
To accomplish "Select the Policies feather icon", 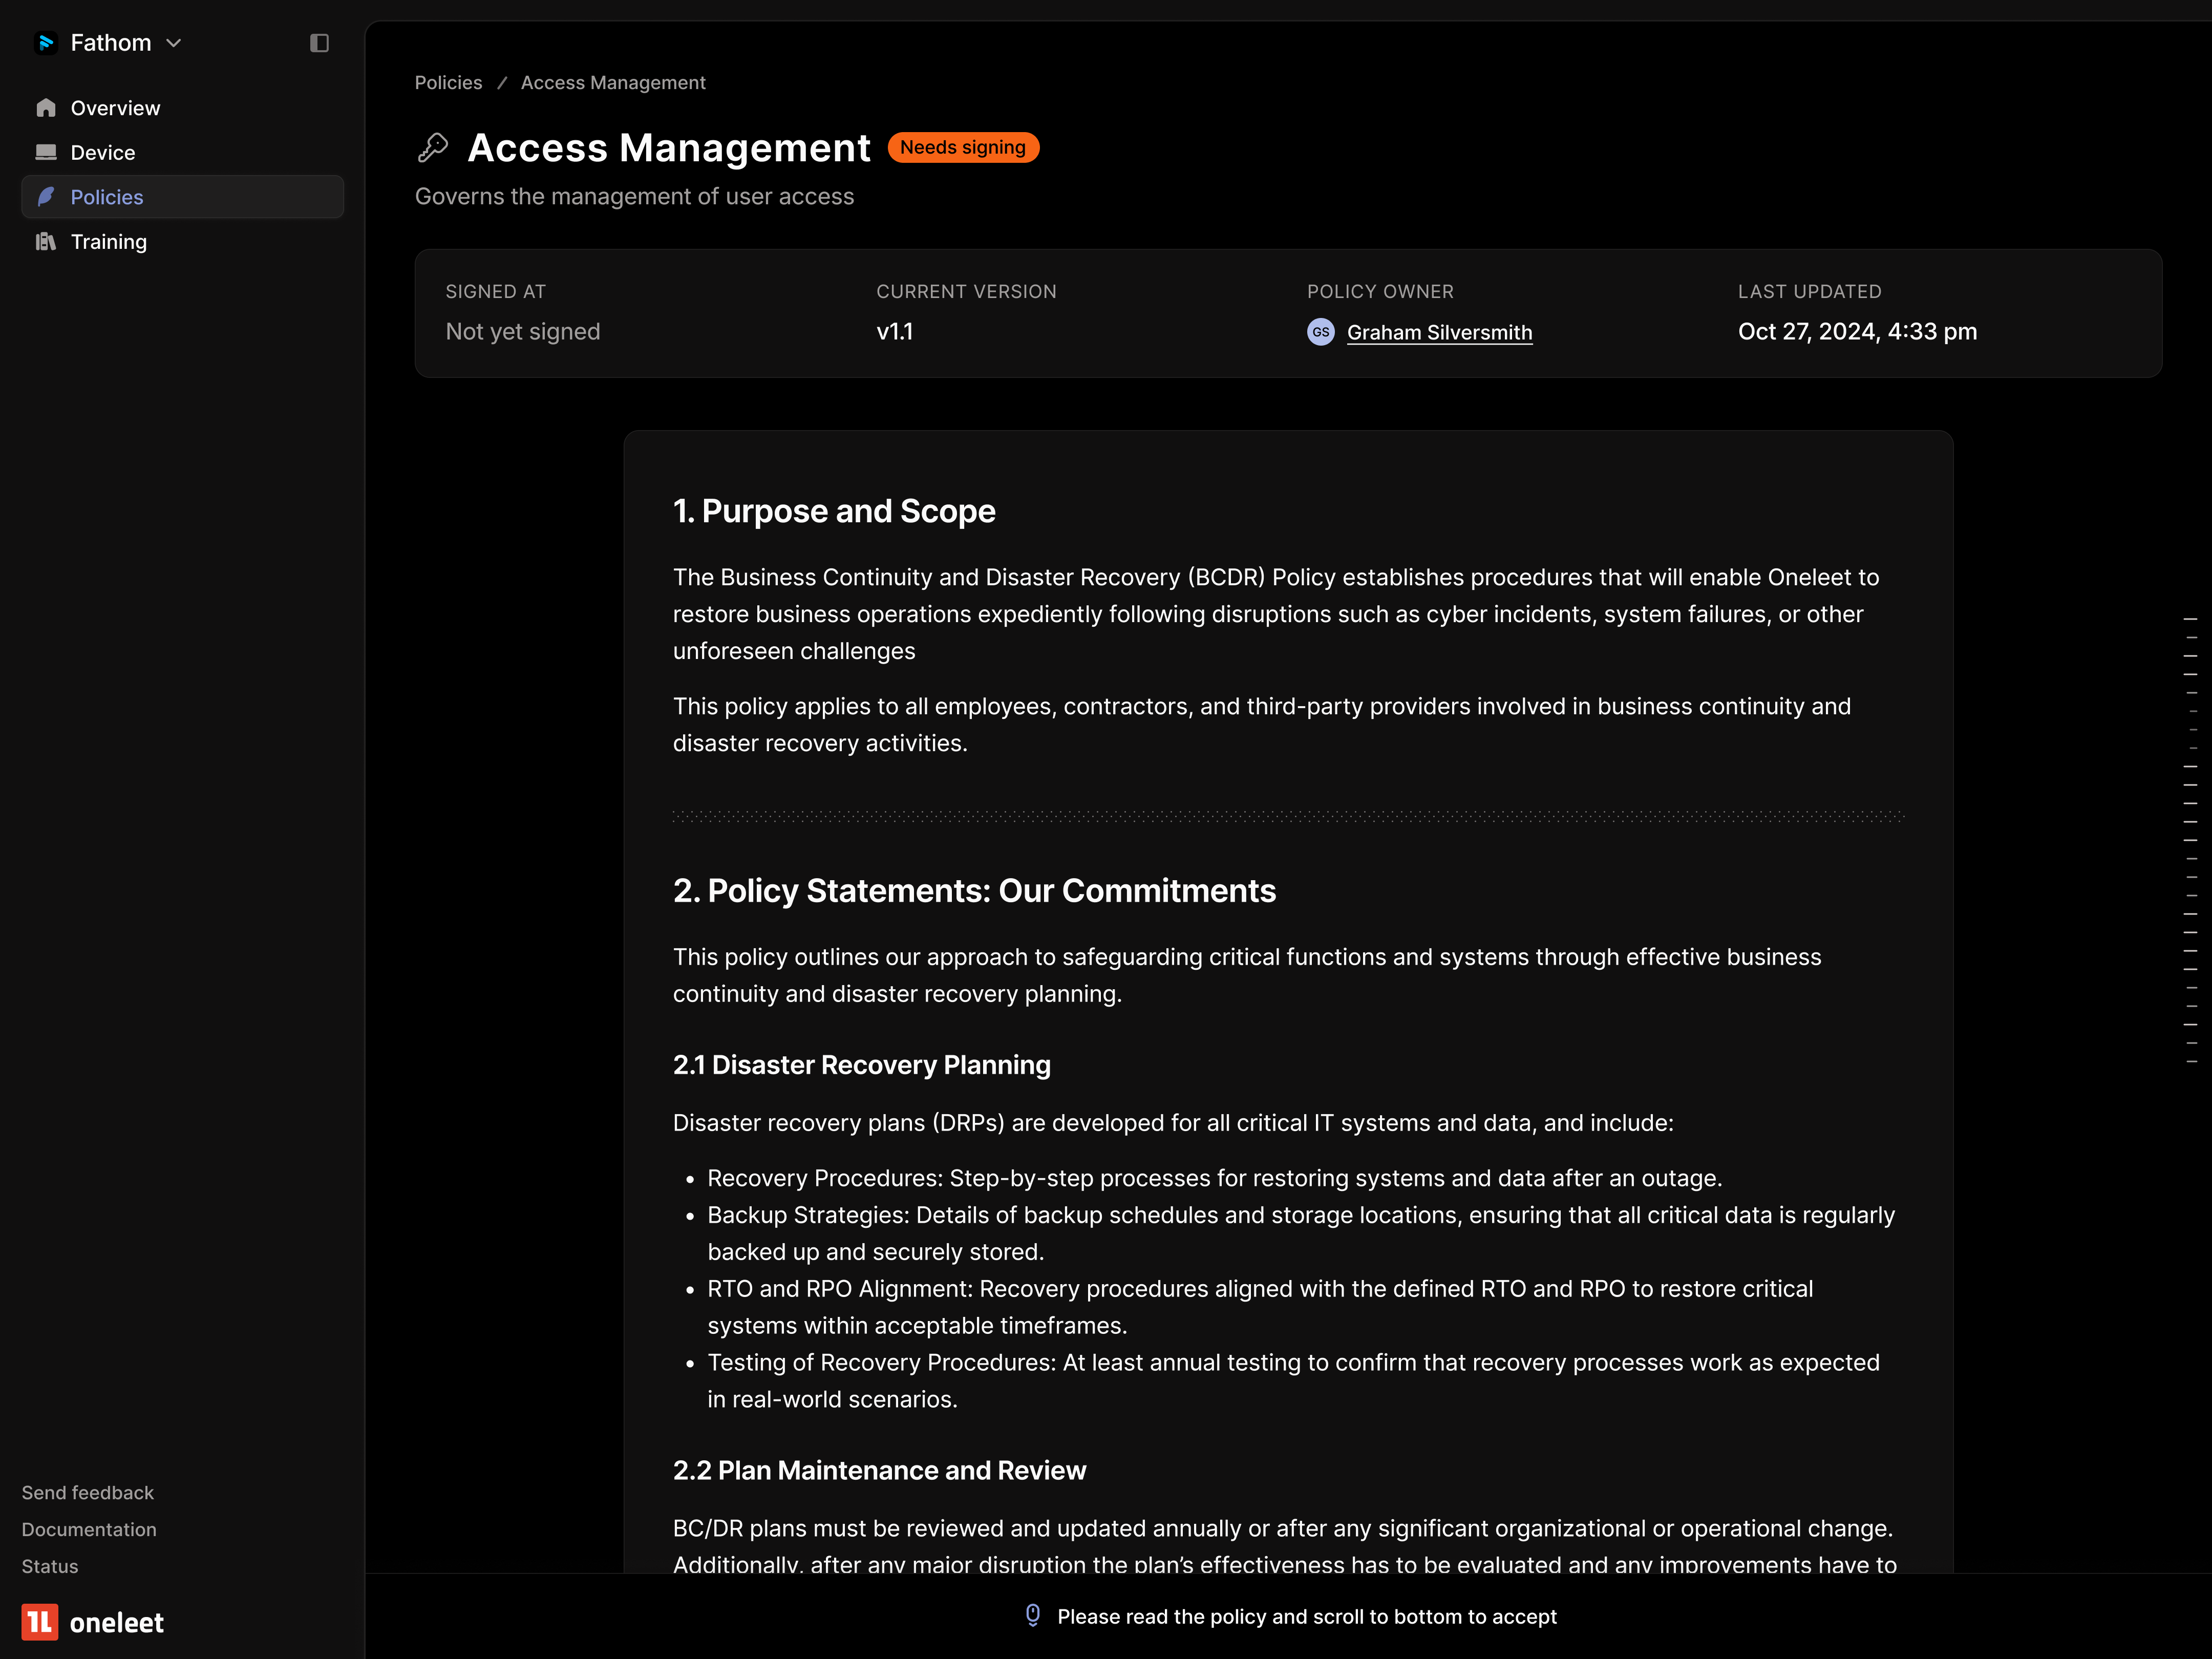I will [x=46, y=197].
